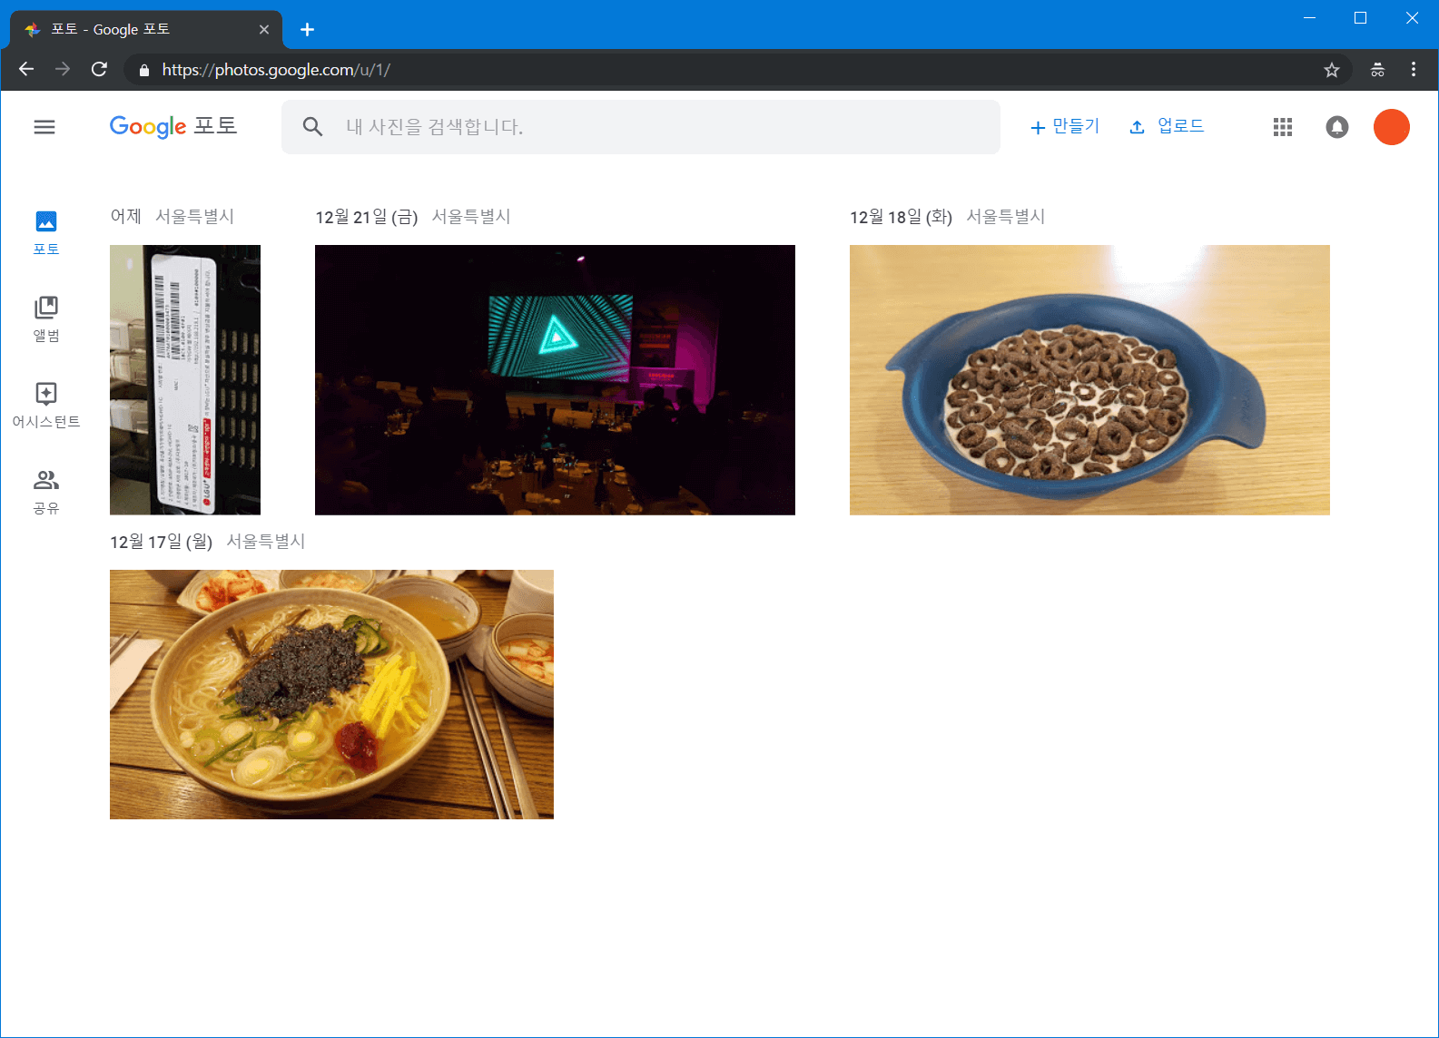Open the orange account avatar
The width and height of the screenshot is (1439, 1038).
[x=1391, y=127]
